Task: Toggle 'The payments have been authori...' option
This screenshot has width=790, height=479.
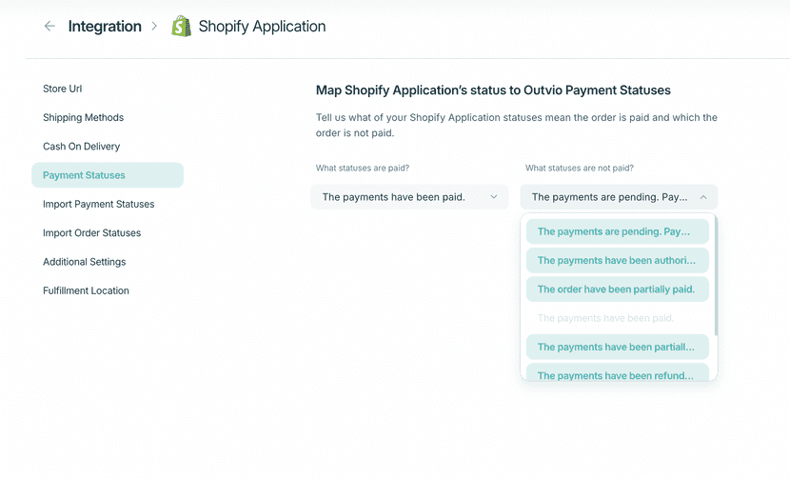Action: (x=617, y=260)
